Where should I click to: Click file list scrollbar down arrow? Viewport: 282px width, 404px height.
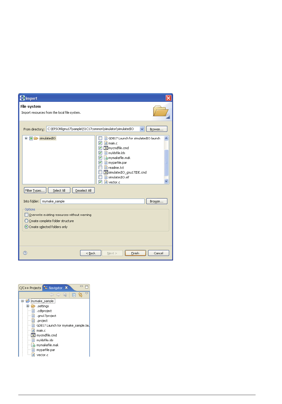166,181
